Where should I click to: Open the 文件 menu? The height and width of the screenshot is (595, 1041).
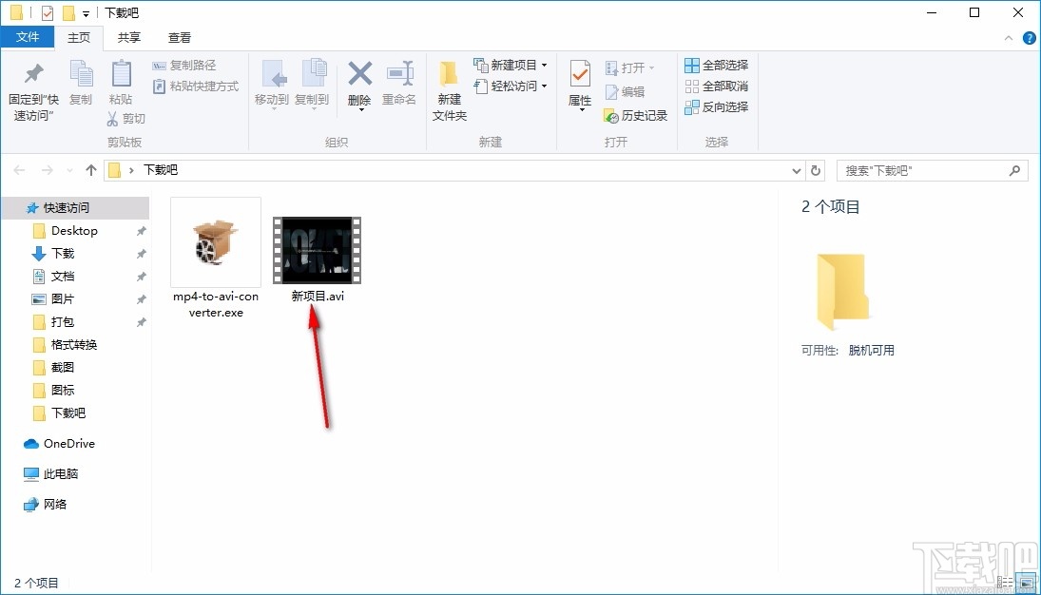click(28, 36)
